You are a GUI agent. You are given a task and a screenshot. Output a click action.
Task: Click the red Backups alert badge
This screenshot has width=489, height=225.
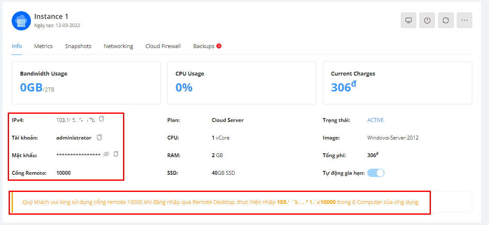pyautogui.click(x=219, y=46)
